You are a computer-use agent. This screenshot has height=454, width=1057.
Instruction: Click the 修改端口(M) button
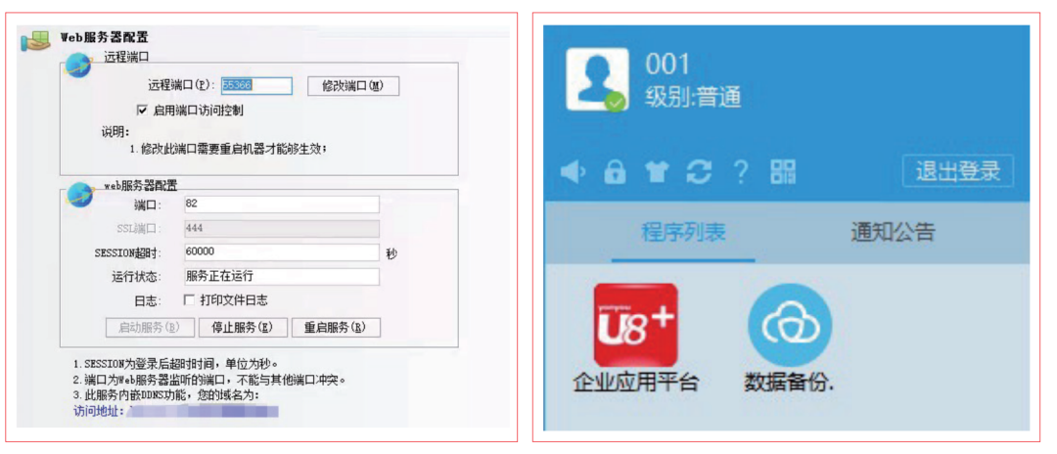353,86
